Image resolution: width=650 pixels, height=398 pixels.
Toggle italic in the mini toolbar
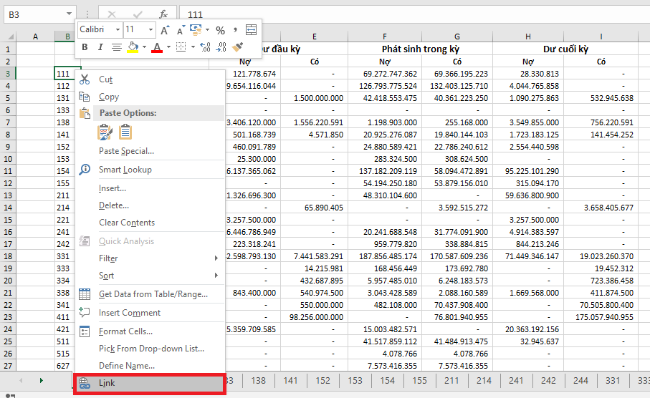(101, 47)
